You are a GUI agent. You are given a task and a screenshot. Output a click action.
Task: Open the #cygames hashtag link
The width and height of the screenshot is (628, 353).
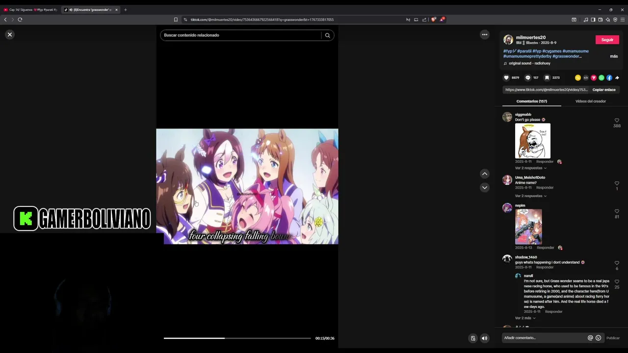point(552,51)
